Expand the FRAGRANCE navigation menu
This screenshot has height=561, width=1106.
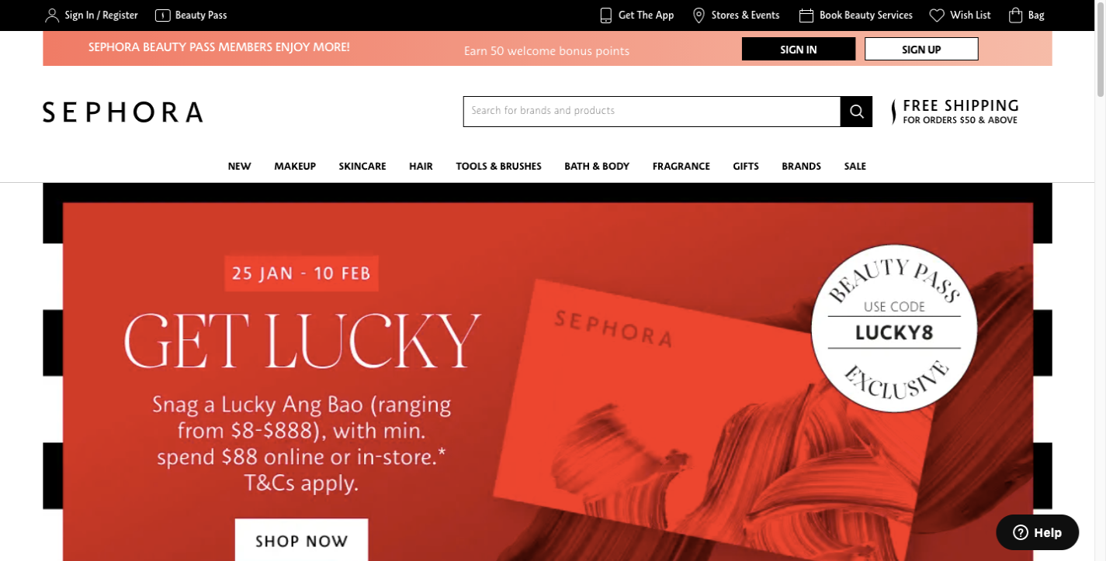[681, 166]
